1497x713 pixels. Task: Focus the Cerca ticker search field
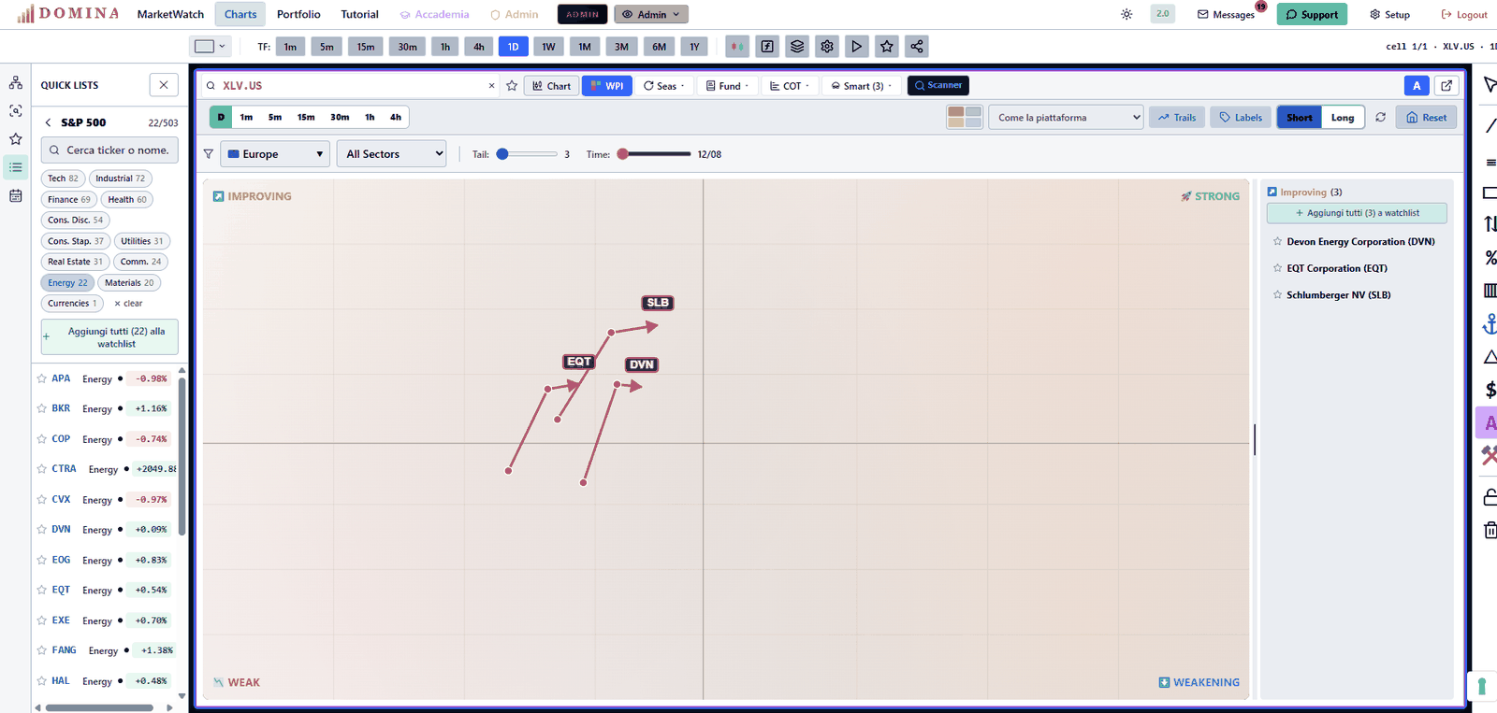point(109,150)
